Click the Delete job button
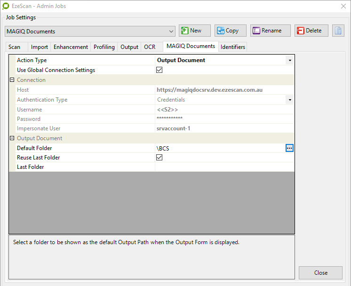Viewport: 351px width, 286px height. coord(311,31)
